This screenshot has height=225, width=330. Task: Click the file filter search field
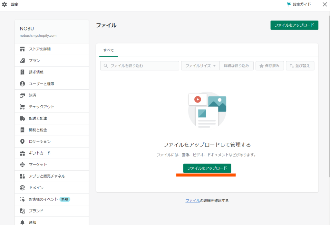(140, 66)
